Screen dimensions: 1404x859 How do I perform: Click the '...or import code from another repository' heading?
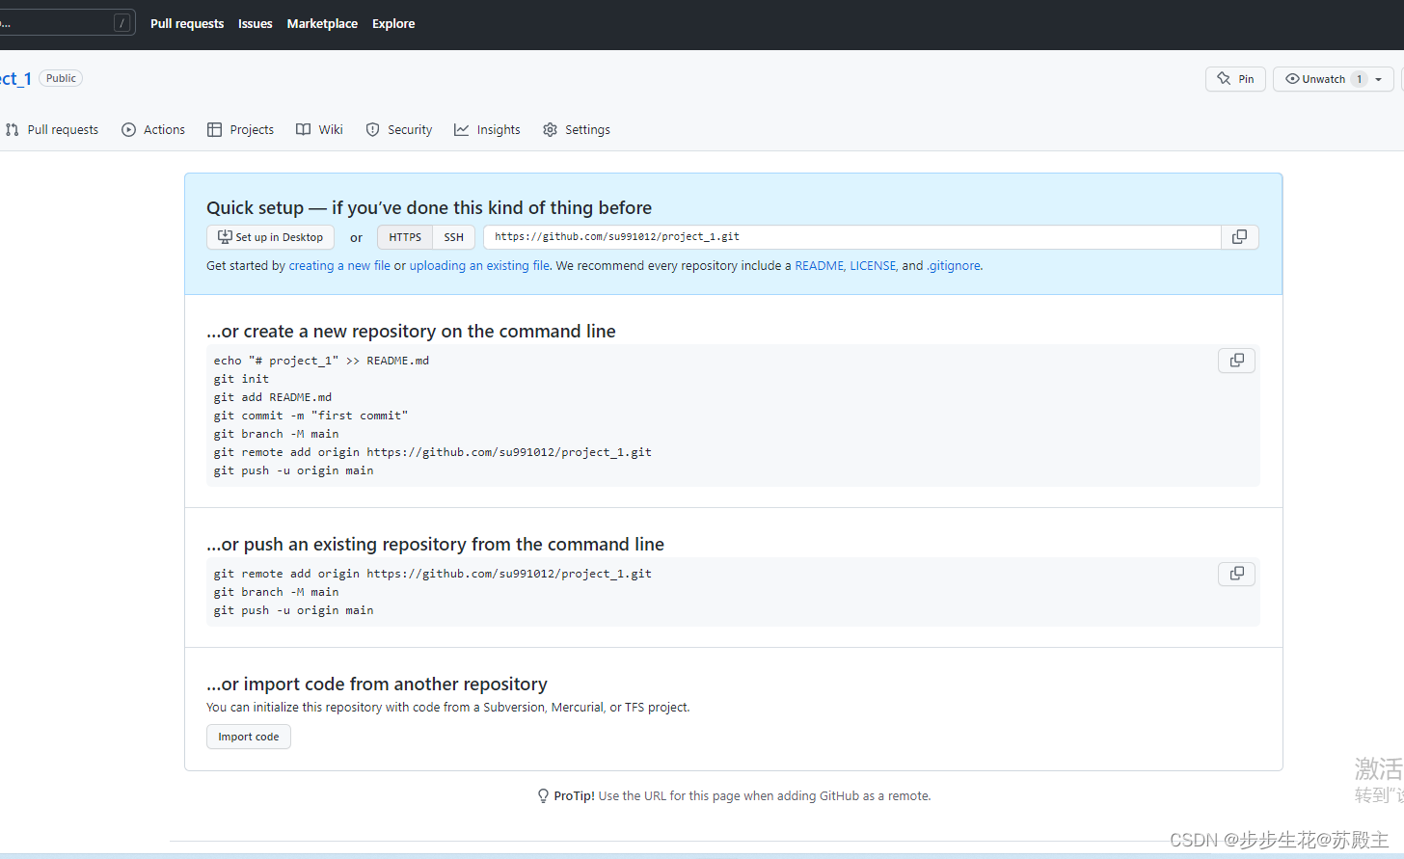point(377,685)
